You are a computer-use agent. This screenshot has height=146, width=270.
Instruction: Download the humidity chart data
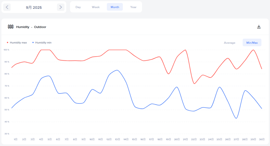point(259,27)
